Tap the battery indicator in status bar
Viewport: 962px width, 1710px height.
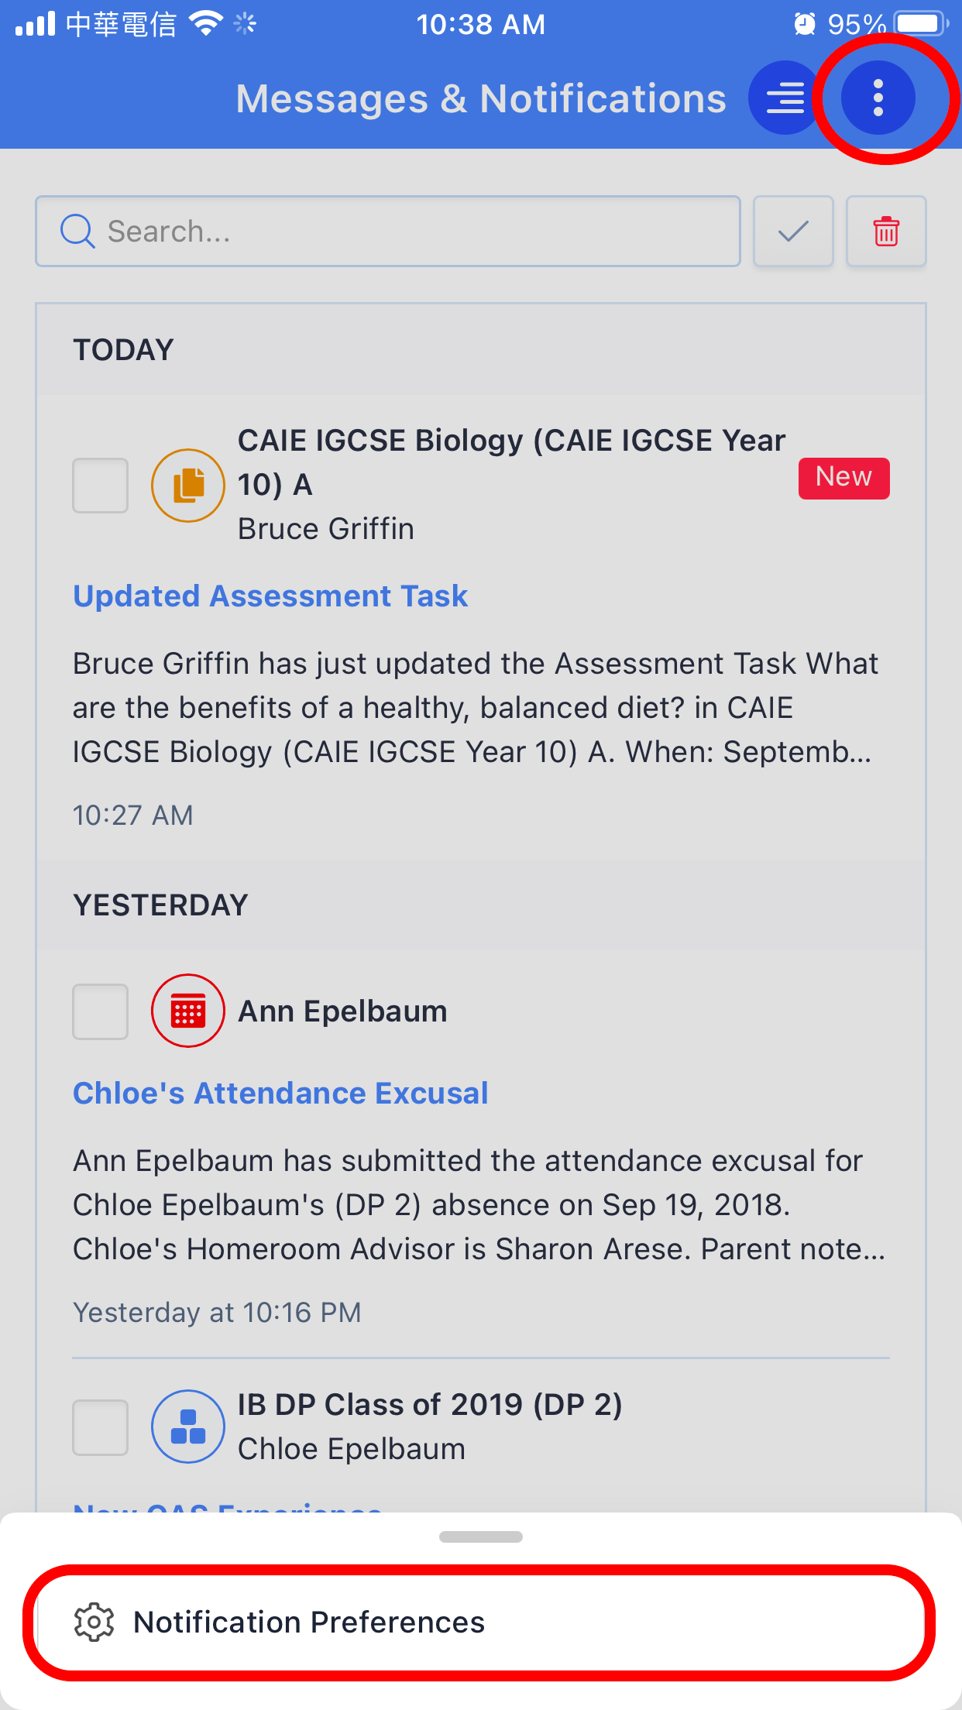[x=920, y=23]
